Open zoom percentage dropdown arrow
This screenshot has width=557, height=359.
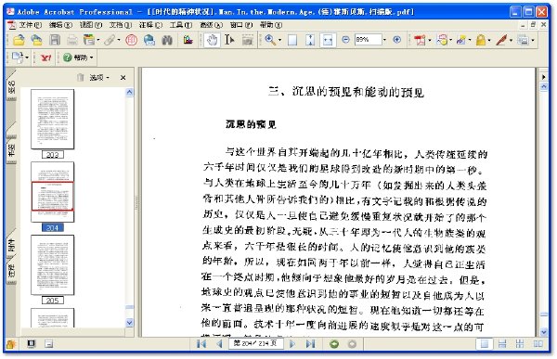384,40
